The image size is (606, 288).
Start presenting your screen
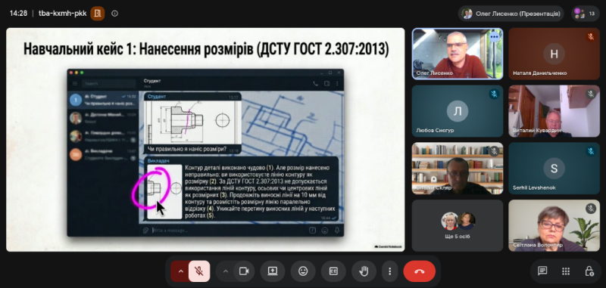[273, 271]
